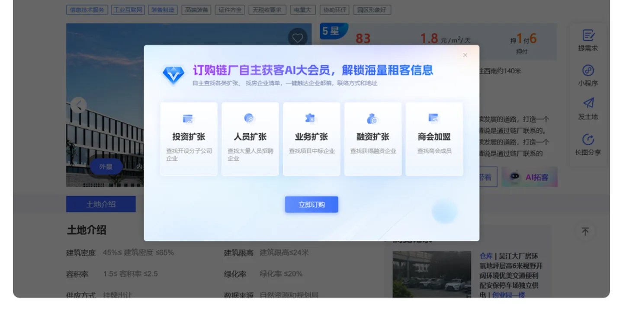Select the 外景 photo tab

106,166
